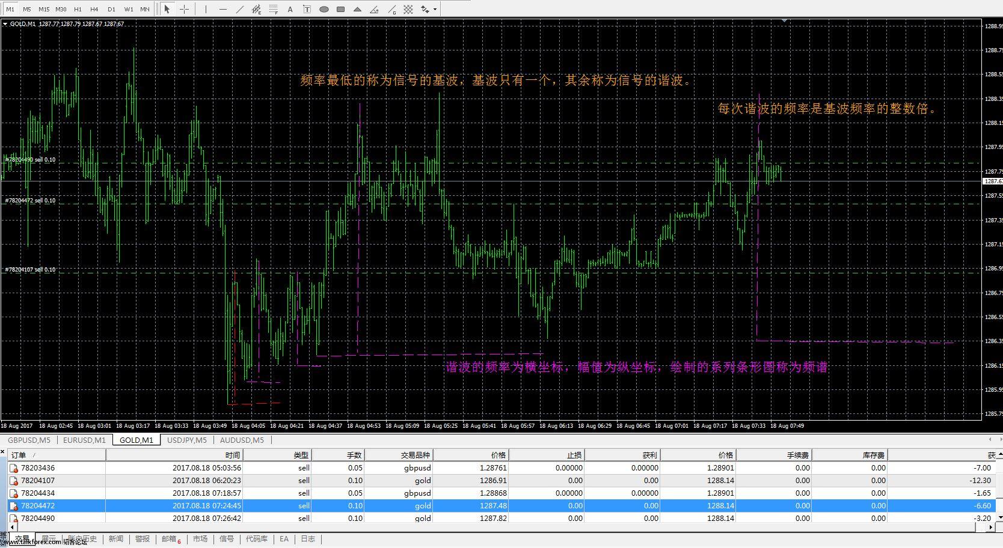1003x548 pixels.
Task: Expand the GOLD,M1 chart title triangle
Action: click(x=5, y=24)
